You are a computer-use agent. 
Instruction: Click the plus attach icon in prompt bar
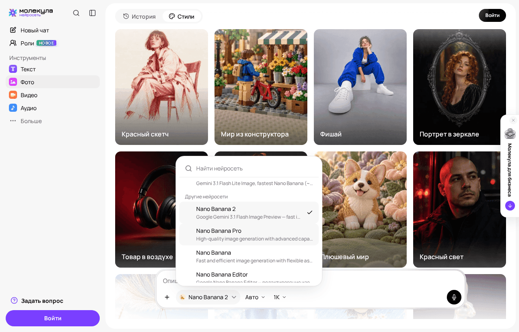click(x=167, y=297)
